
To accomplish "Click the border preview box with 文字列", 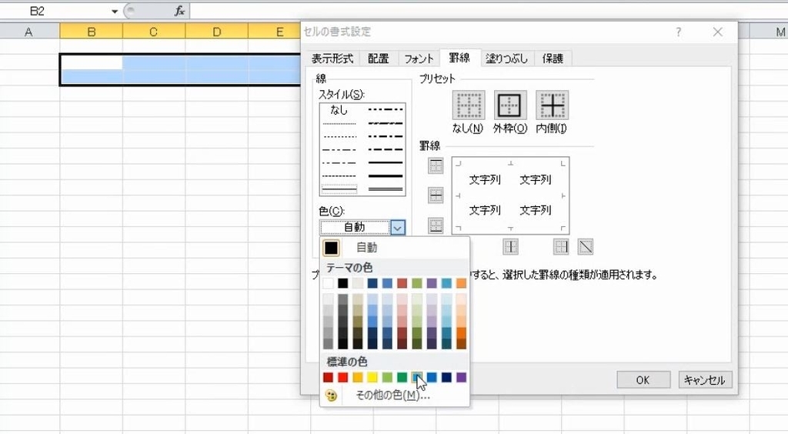I will [511, 195].
